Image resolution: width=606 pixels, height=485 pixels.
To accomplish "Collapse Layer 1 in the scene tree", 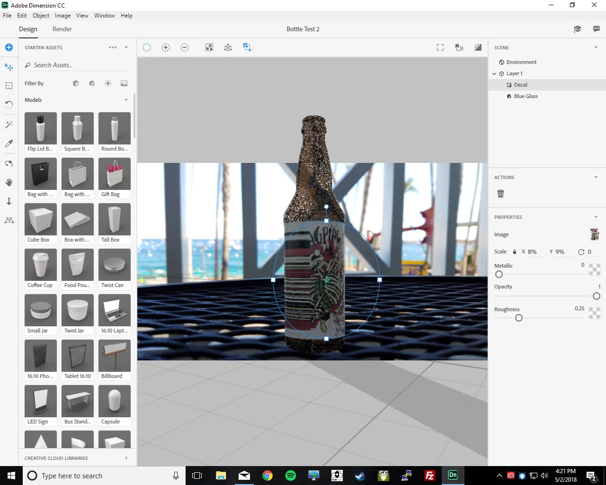I will (x=494, y=73).
